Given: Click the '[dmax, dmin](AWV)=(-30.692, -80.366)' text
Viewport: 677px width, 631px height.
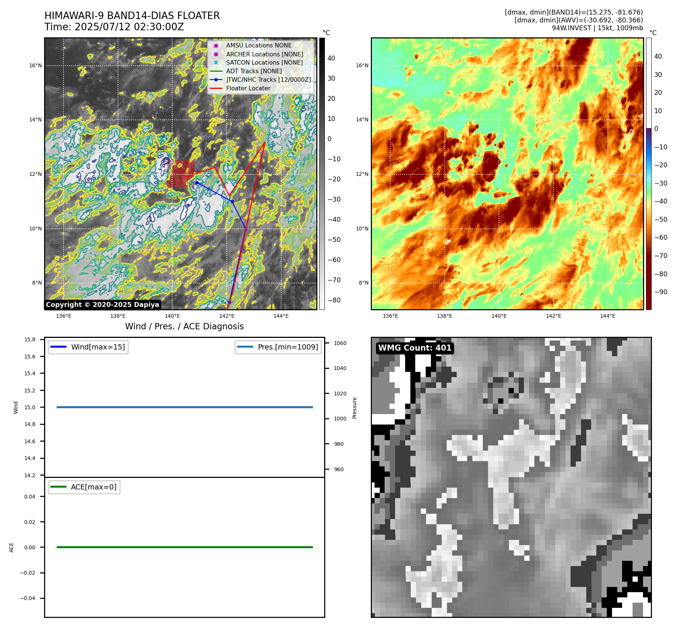Looking at the screenshot, I should tap(578, 20).
